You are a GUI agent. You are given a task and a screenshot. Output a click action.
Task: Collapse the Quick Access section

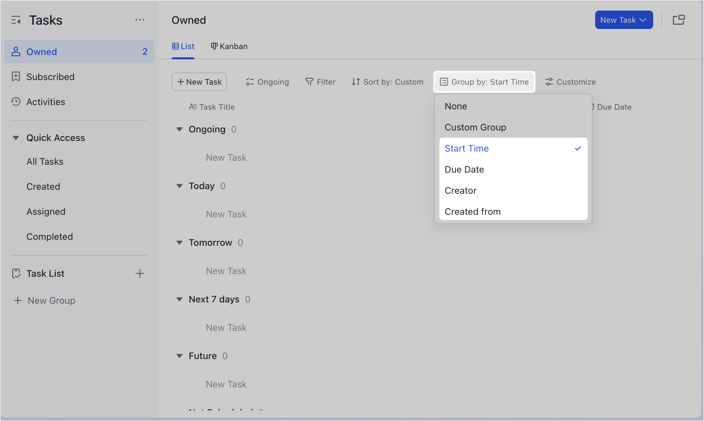[x=16, y=138]
